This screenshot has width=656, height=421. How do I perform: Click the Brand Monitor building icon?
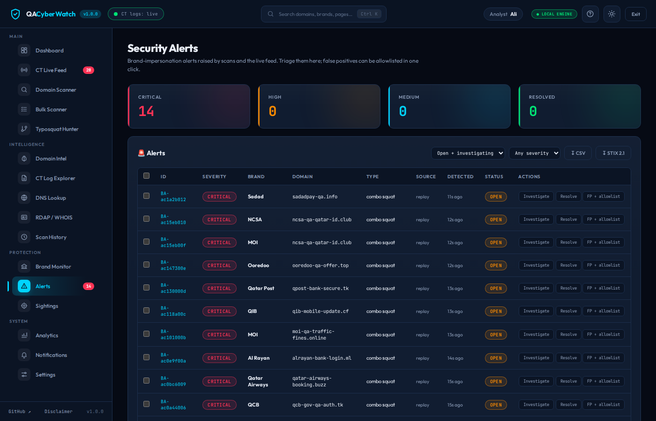pos(24,267)
